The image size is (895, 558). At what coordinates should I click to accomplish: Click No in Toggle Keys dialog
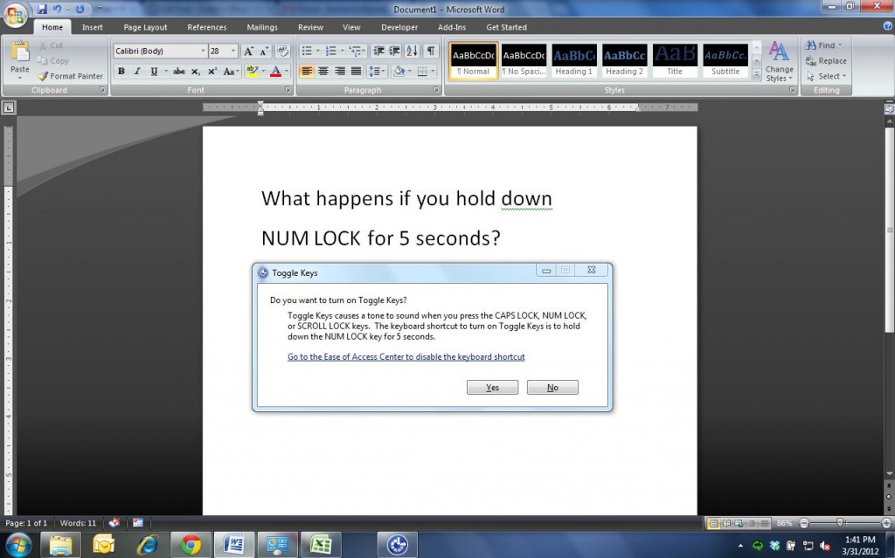click(552, 388)
